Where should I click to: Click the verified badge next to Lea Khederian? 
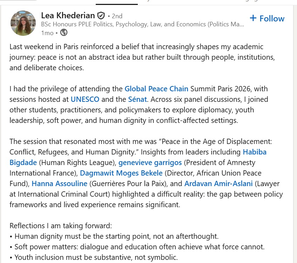pyautogui.click(x=101, y=15)
